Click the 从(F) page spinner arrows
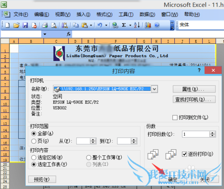Viewport: 224px width, 189px height. (93, 141)
